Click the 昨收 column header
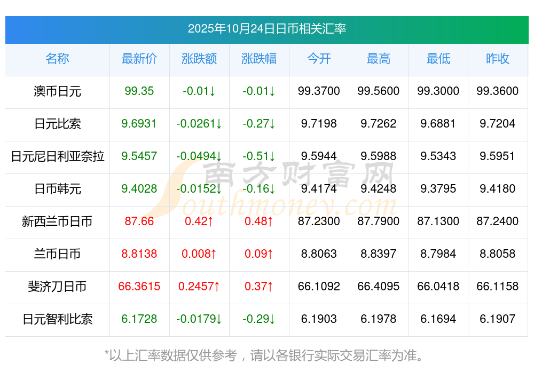This screenshot has width=534, height=372. pyautogui.click(x=498, y=59)
